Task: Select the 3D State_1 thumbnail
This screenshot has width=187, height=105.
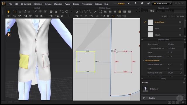Action: point(145,89)
